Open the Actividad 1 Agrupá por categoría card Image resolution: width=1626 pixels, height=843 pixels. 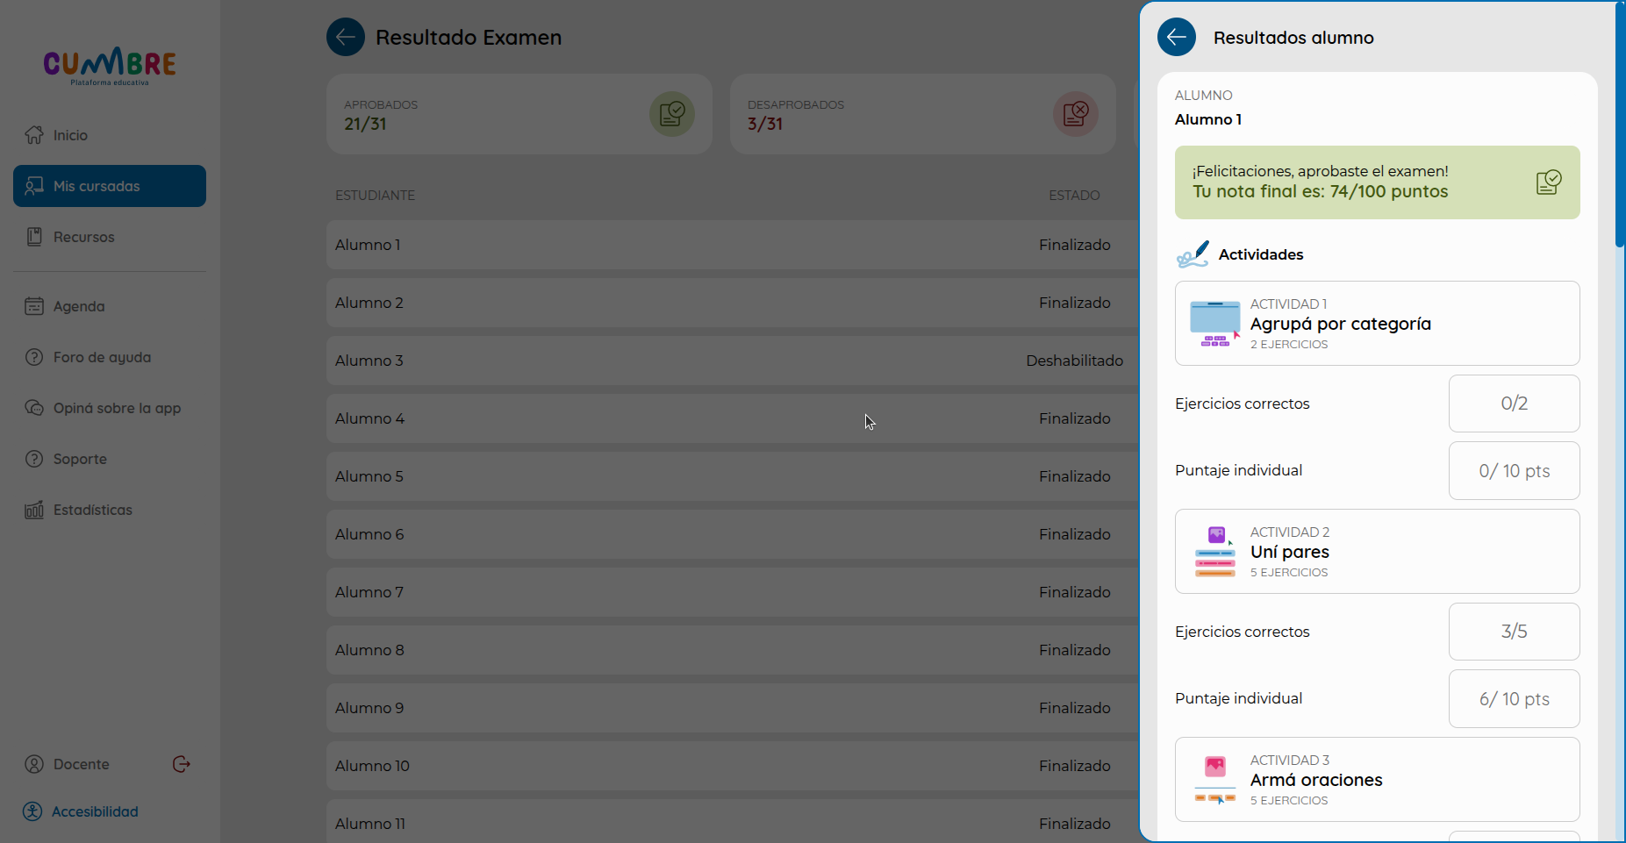[x=1378, y=324]
